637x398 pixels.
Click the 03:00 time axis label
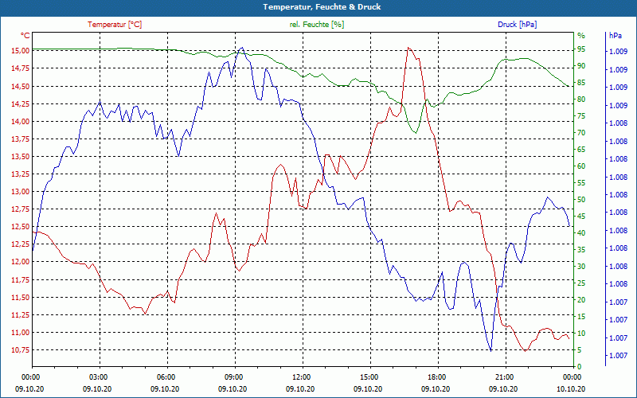(x=97, y=377)
